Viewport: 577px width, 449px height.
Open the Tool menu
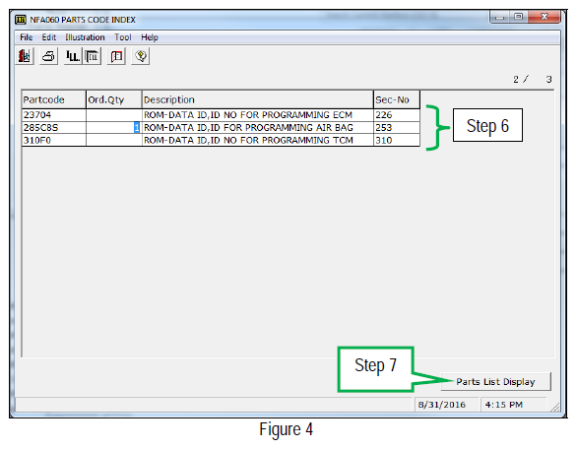pyautogui.click(x=122, y=37)
